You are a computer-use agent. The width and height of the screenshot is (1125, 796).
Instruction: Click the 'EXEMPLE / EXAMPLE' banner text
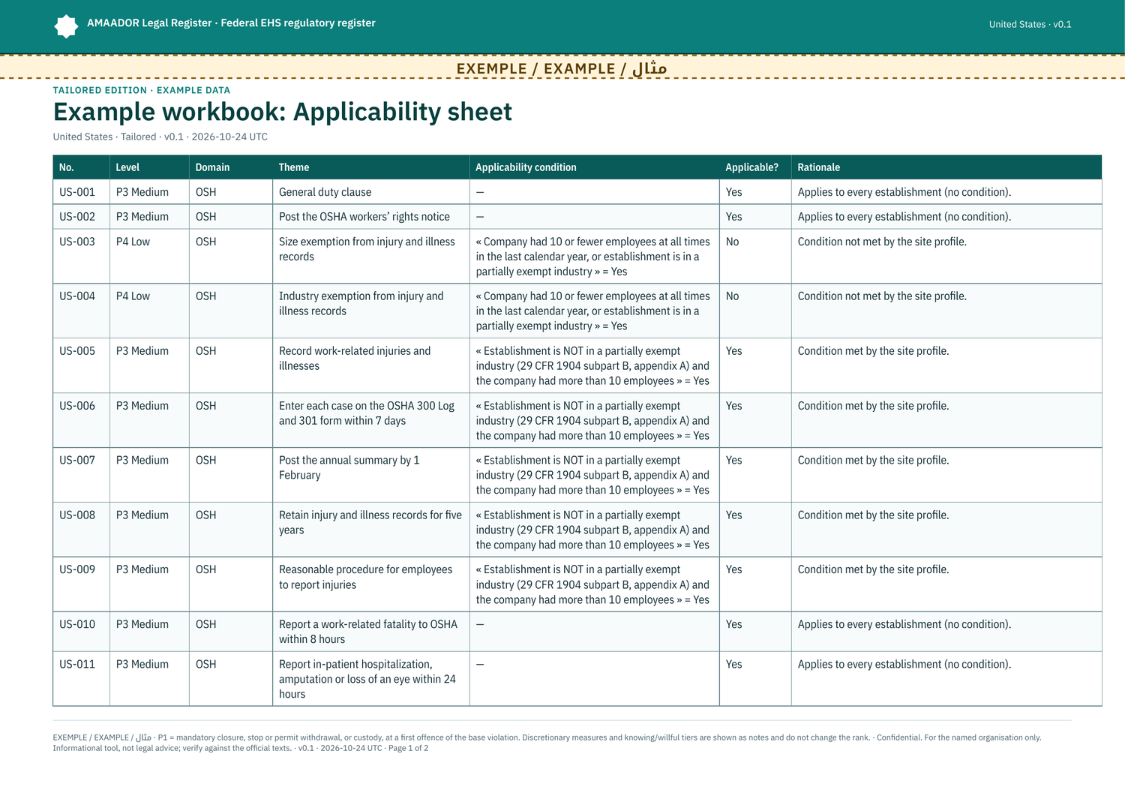point(562,68)
